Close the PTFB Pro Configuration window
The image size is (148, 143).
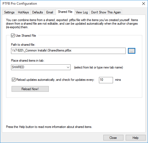[x=144, y=4]
